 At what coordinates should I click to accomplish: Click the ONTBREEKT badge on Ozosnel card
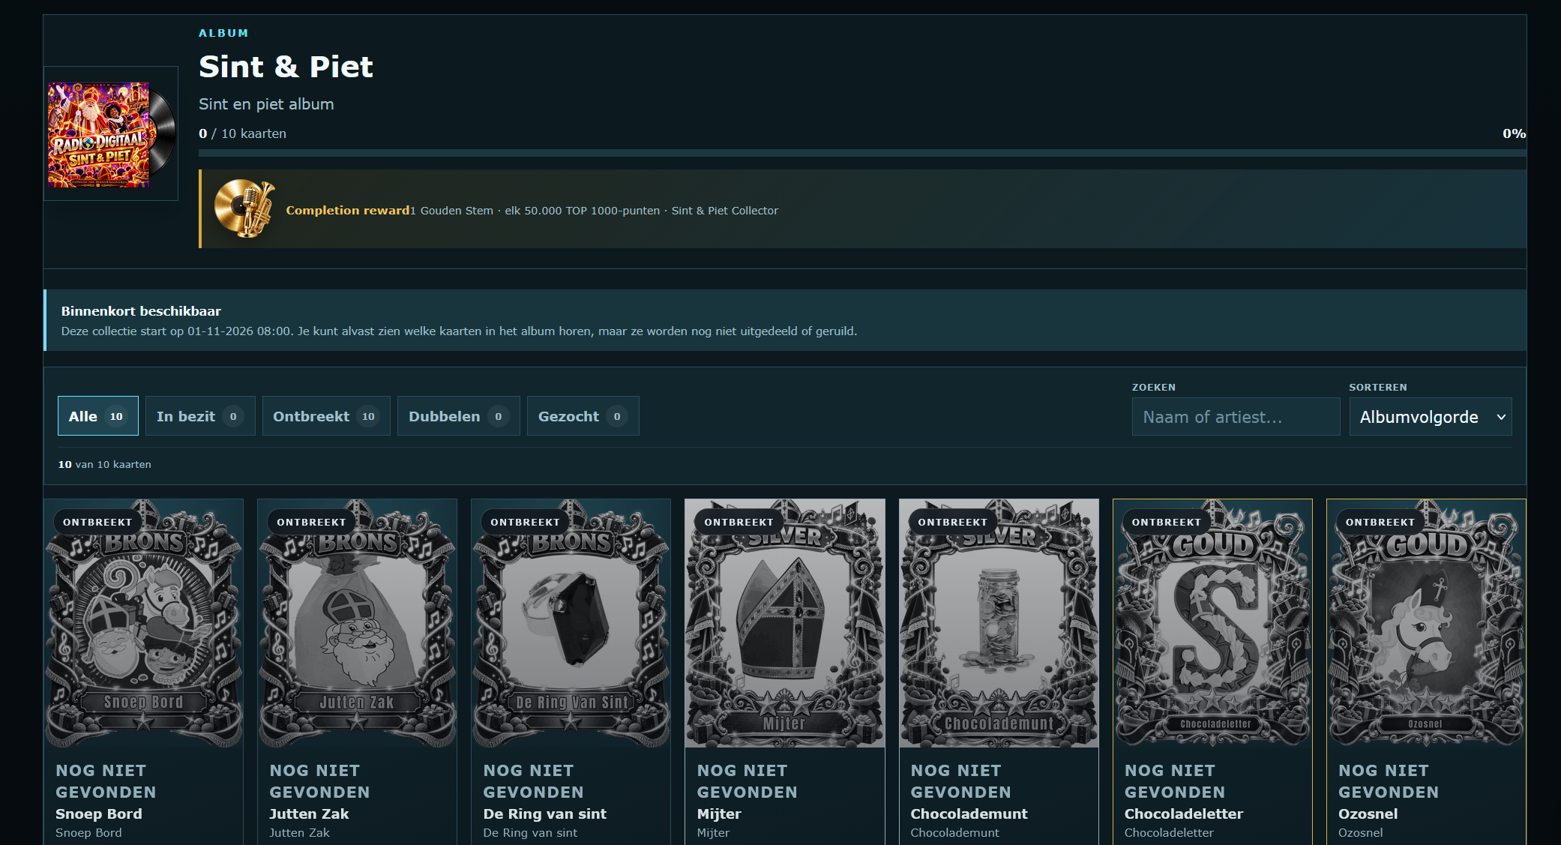pyautogui.click(x=1380, y=522)
